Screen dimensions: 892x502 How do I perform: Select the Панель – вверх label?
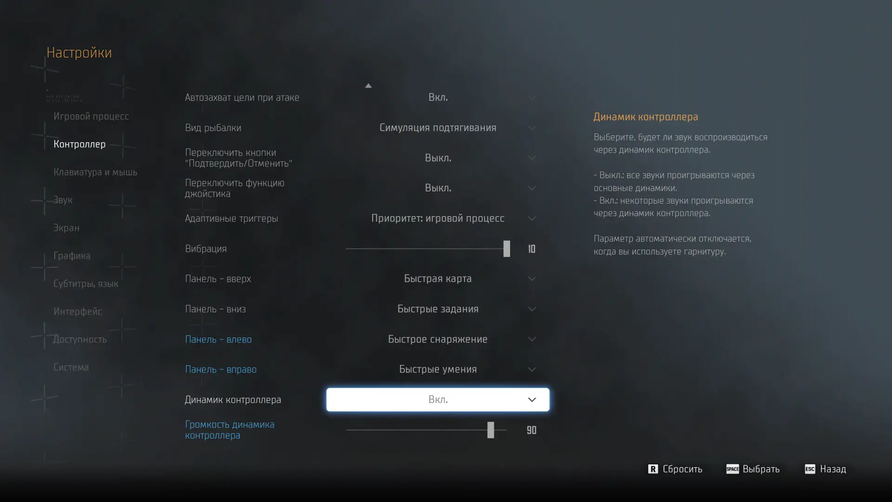tap(218, 279)
